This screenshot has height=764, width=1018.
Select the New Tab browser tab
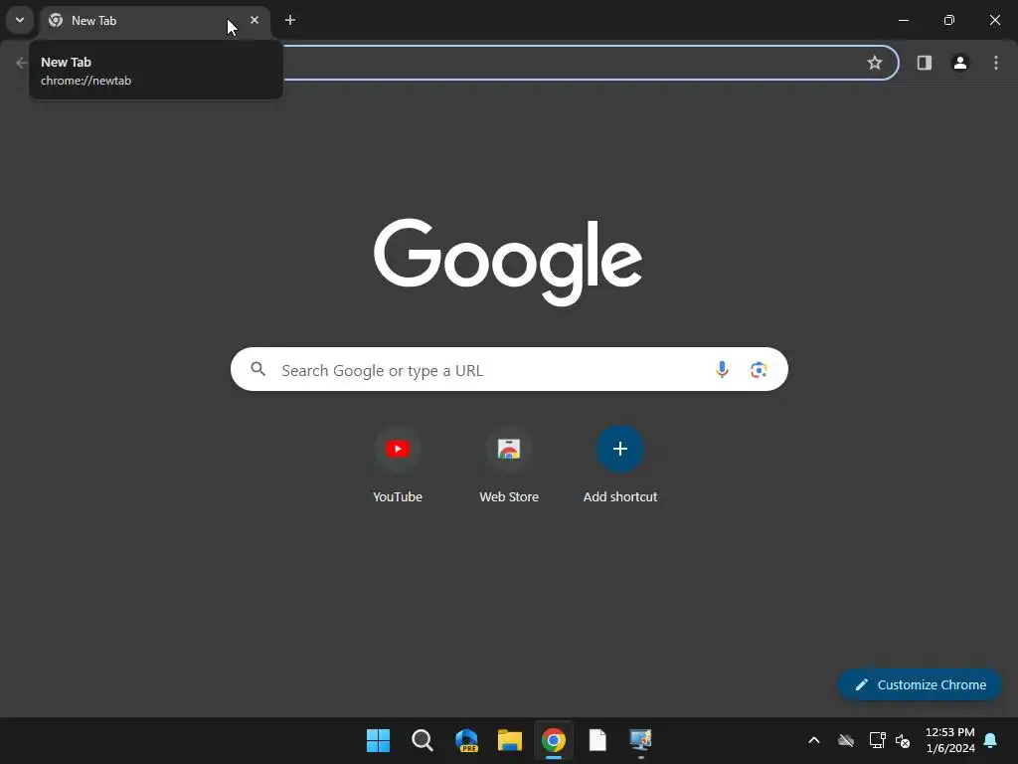(x=154, y=21)
